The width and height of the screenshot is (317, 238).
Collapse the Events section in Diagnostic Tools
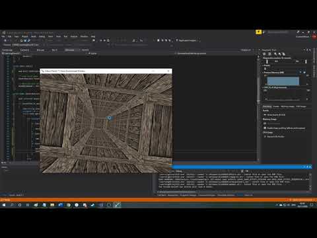pos(263,65)
